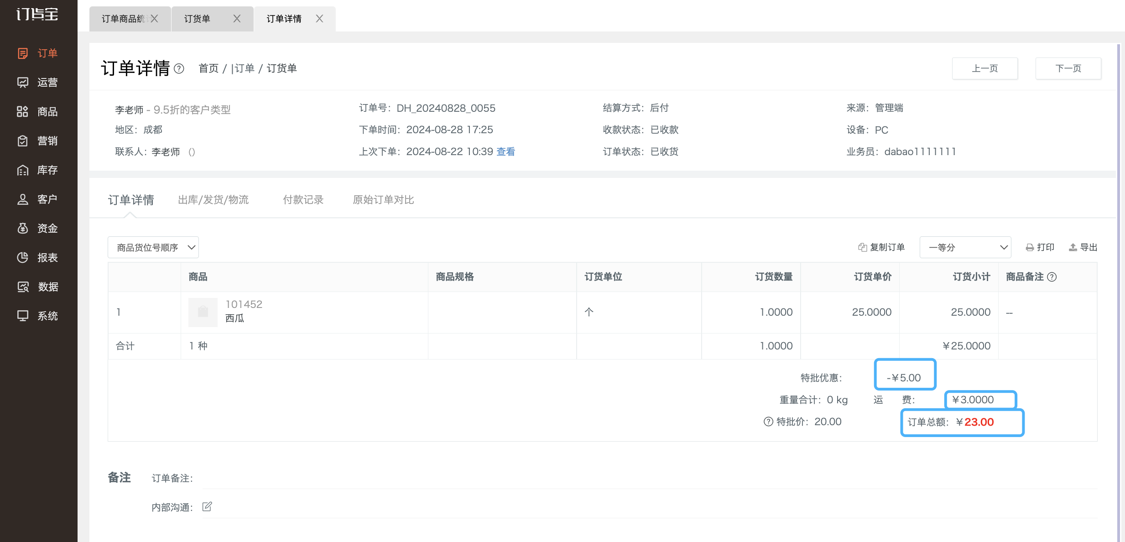Viewport: 1125px width, 542px height.
Task: Open the 报表 pie chart icon
Action: (23, 258)
